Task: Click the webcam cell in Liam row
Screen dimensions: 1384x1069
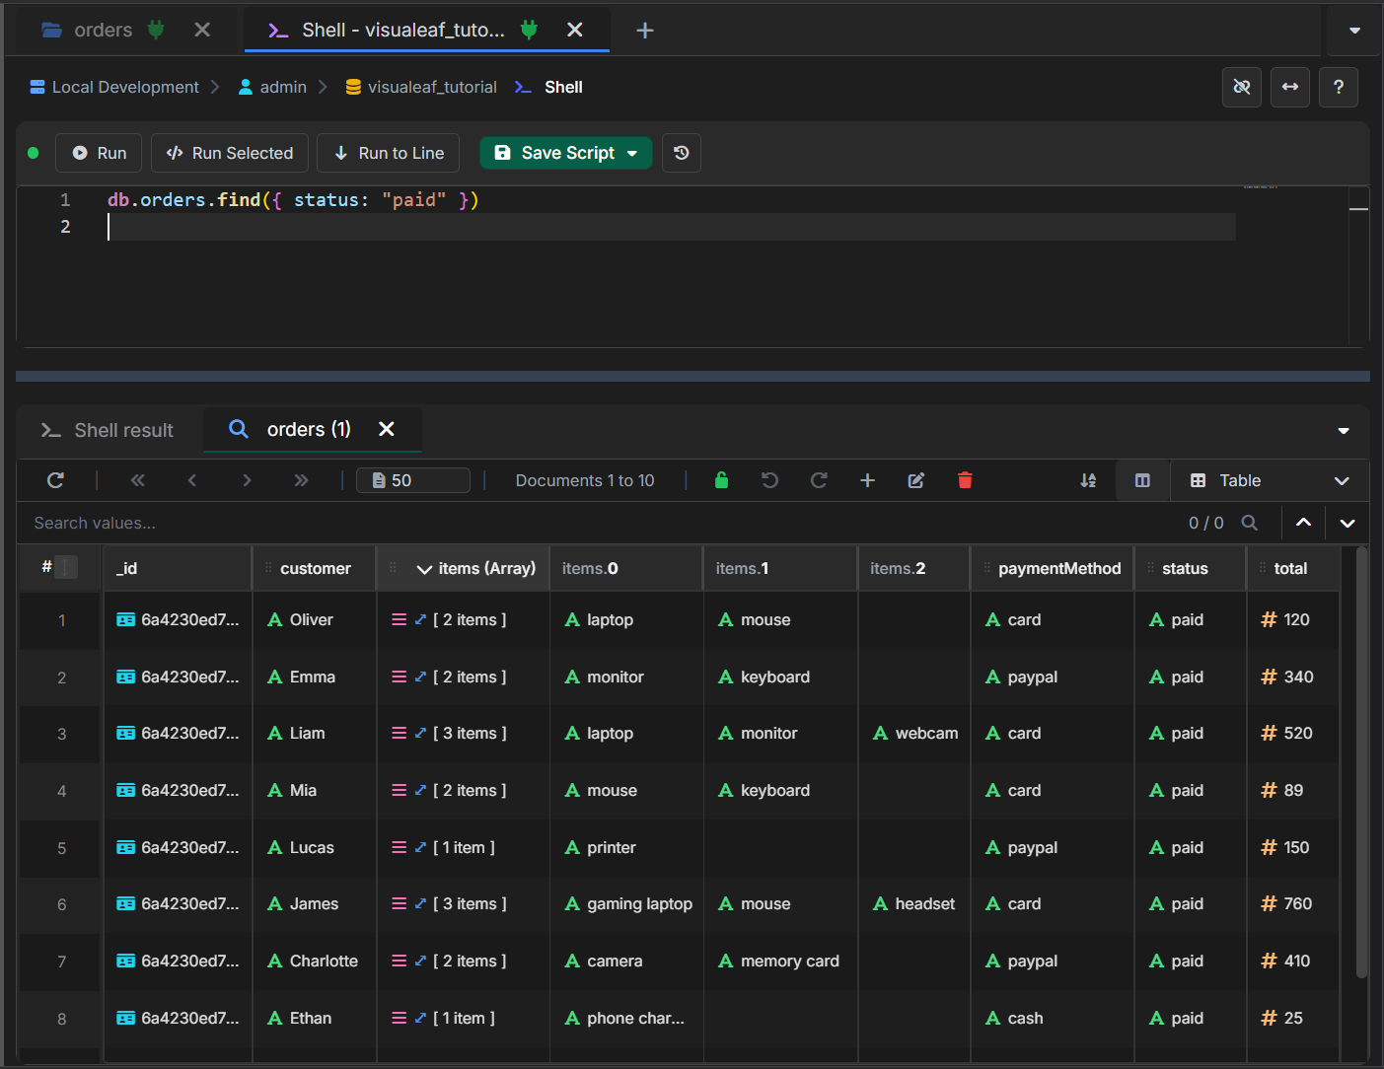Action: [914, 733]
